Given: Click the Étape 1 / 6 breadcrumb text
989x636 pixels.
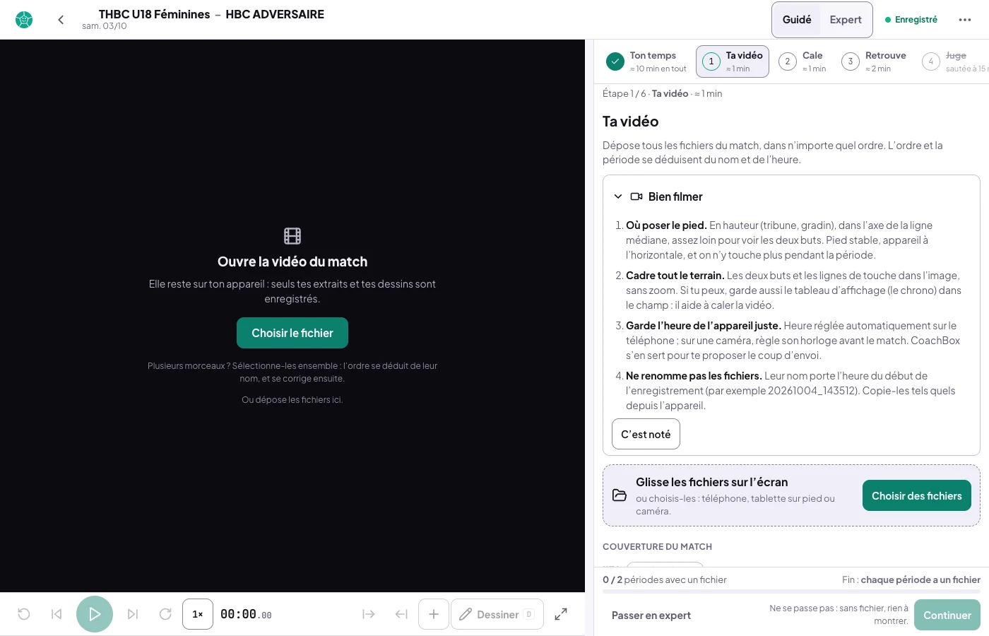Looking at the screenshot, I should (x=624, y=93).
